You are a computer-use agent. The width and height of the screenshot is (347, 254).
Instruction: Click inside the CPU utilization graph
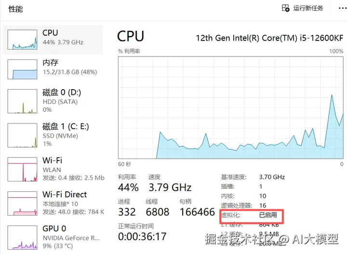[x=230, y=107]
